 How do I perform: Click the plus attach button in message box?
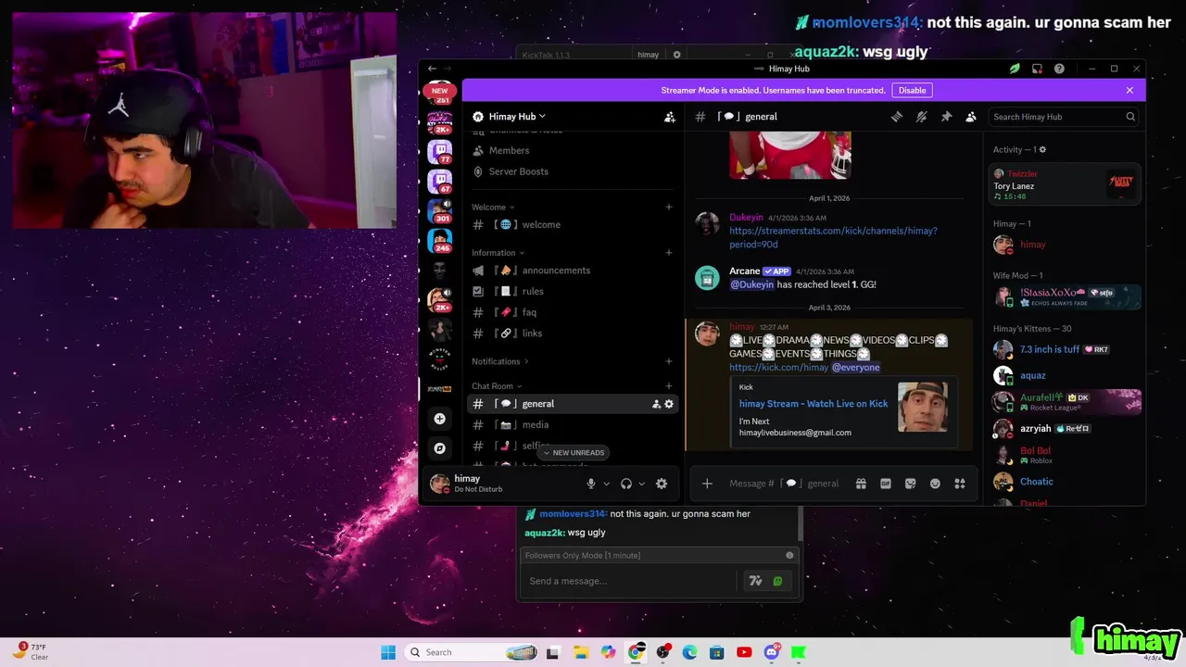coord(707,484)
